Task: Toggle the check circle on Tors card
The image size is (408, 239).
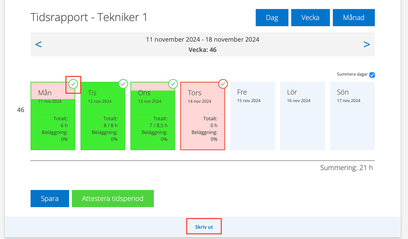Action: pos(223,84)
